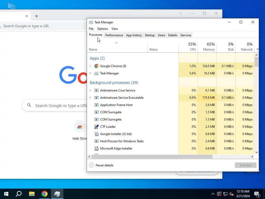Click the Chrome address bar
This screenshot has width=265, height=199.
click(43, 26)
